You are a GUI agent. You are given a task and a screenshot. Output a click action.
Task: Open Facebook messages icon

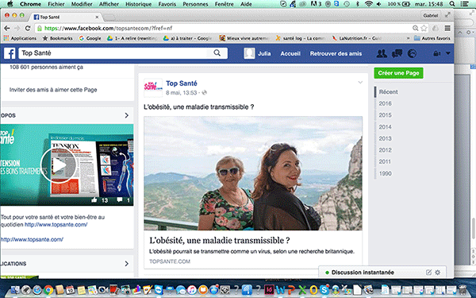[x=397, y=53]
